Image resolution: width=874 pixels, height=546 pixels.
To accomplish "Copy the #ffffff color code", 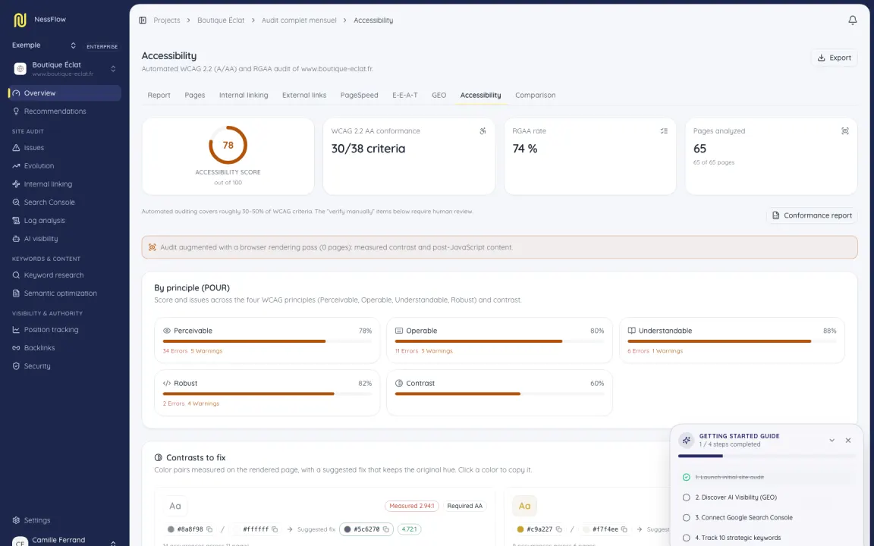I will point(275,529).
